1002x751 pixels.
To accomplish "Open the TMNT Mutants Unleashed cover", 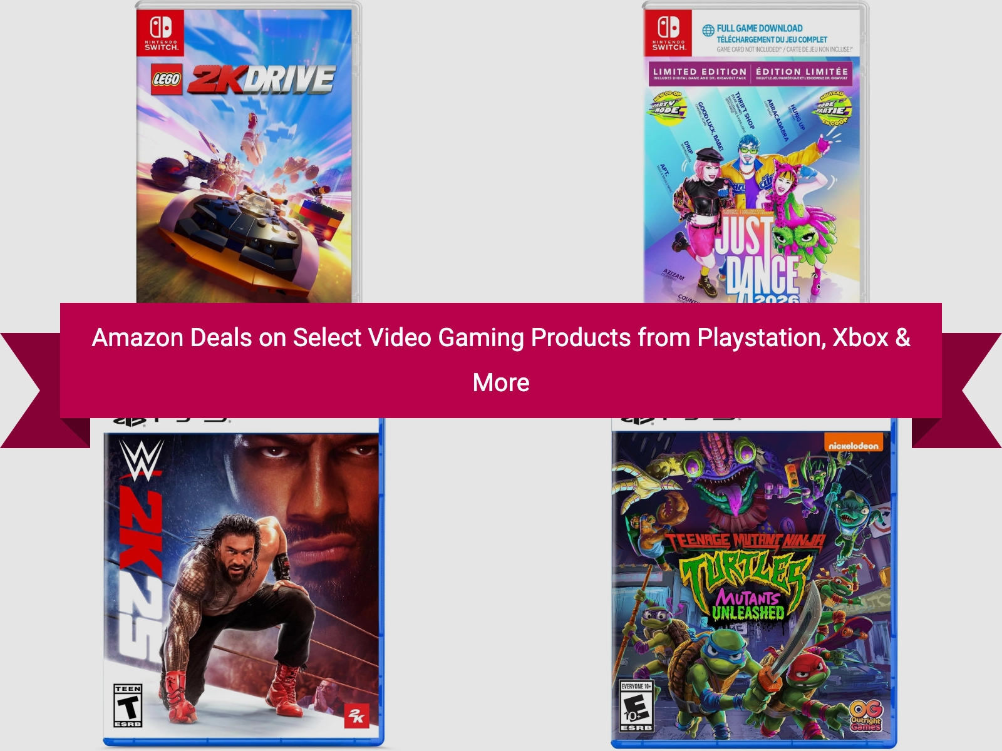I will 754,582.
